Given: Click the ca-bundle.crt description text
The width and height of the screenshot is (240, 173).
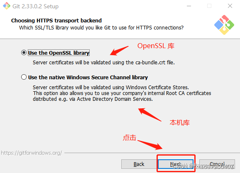Looking at the screenshot, I should point(104,63).
